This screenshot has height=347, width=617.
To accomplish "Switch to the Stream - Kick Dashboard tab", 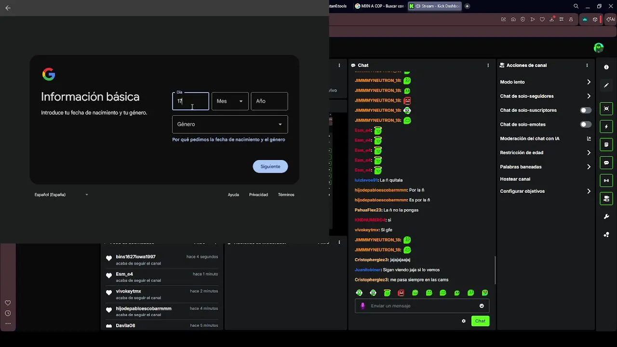I will point(434,6).
